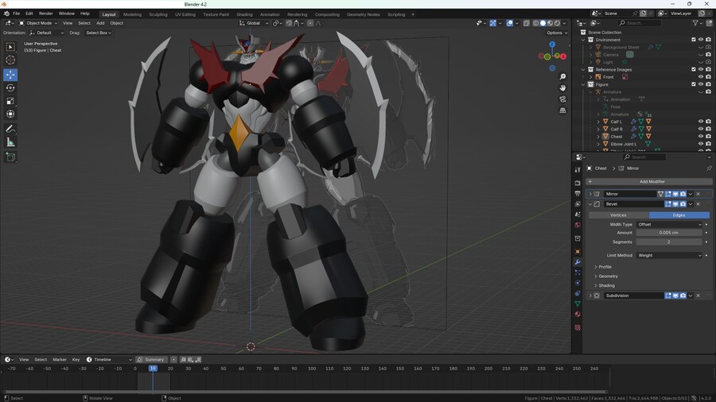Select the Select Box tool in toolbar

(x=10, y=47)
